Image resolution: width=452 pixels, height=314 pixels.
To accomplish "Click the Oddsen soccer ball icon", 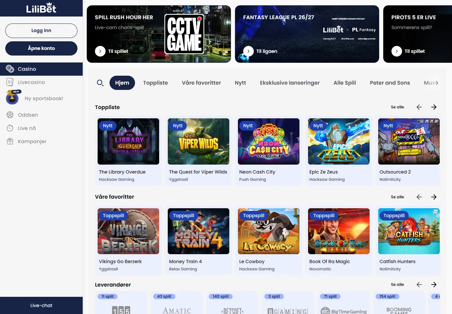I will click(x=10, y=115).
